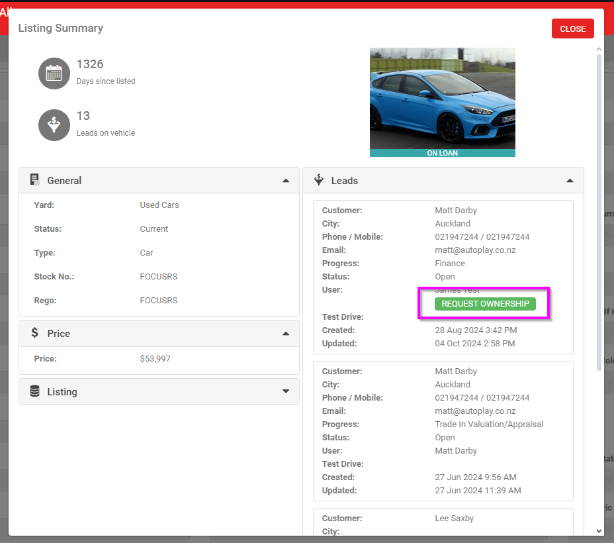The height and width of the screenshot is (543, 614).
Task: Click the General section heading
Action: click(64, 181)
